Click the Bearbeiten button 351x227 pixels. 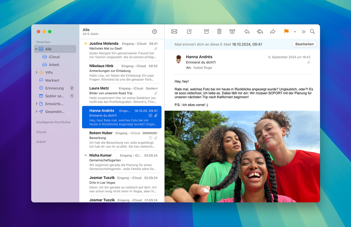click(304, 44)
